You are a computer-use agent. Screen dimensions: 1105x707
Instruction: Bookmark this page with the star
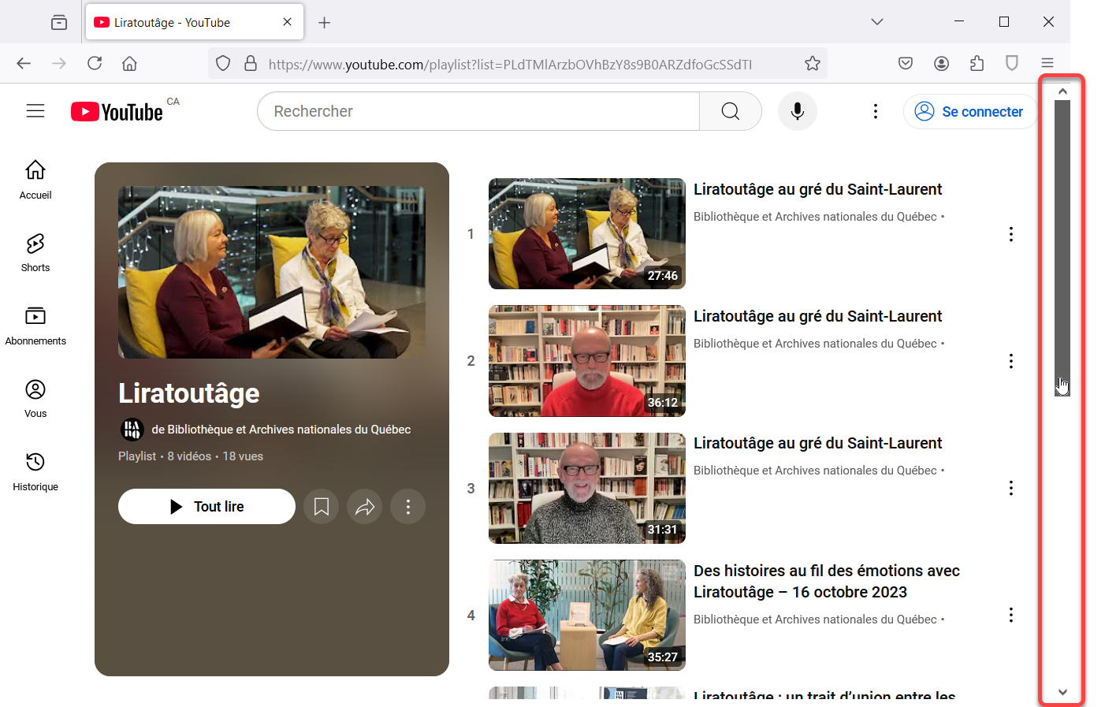pyautogui.click(x=813, y=63)
